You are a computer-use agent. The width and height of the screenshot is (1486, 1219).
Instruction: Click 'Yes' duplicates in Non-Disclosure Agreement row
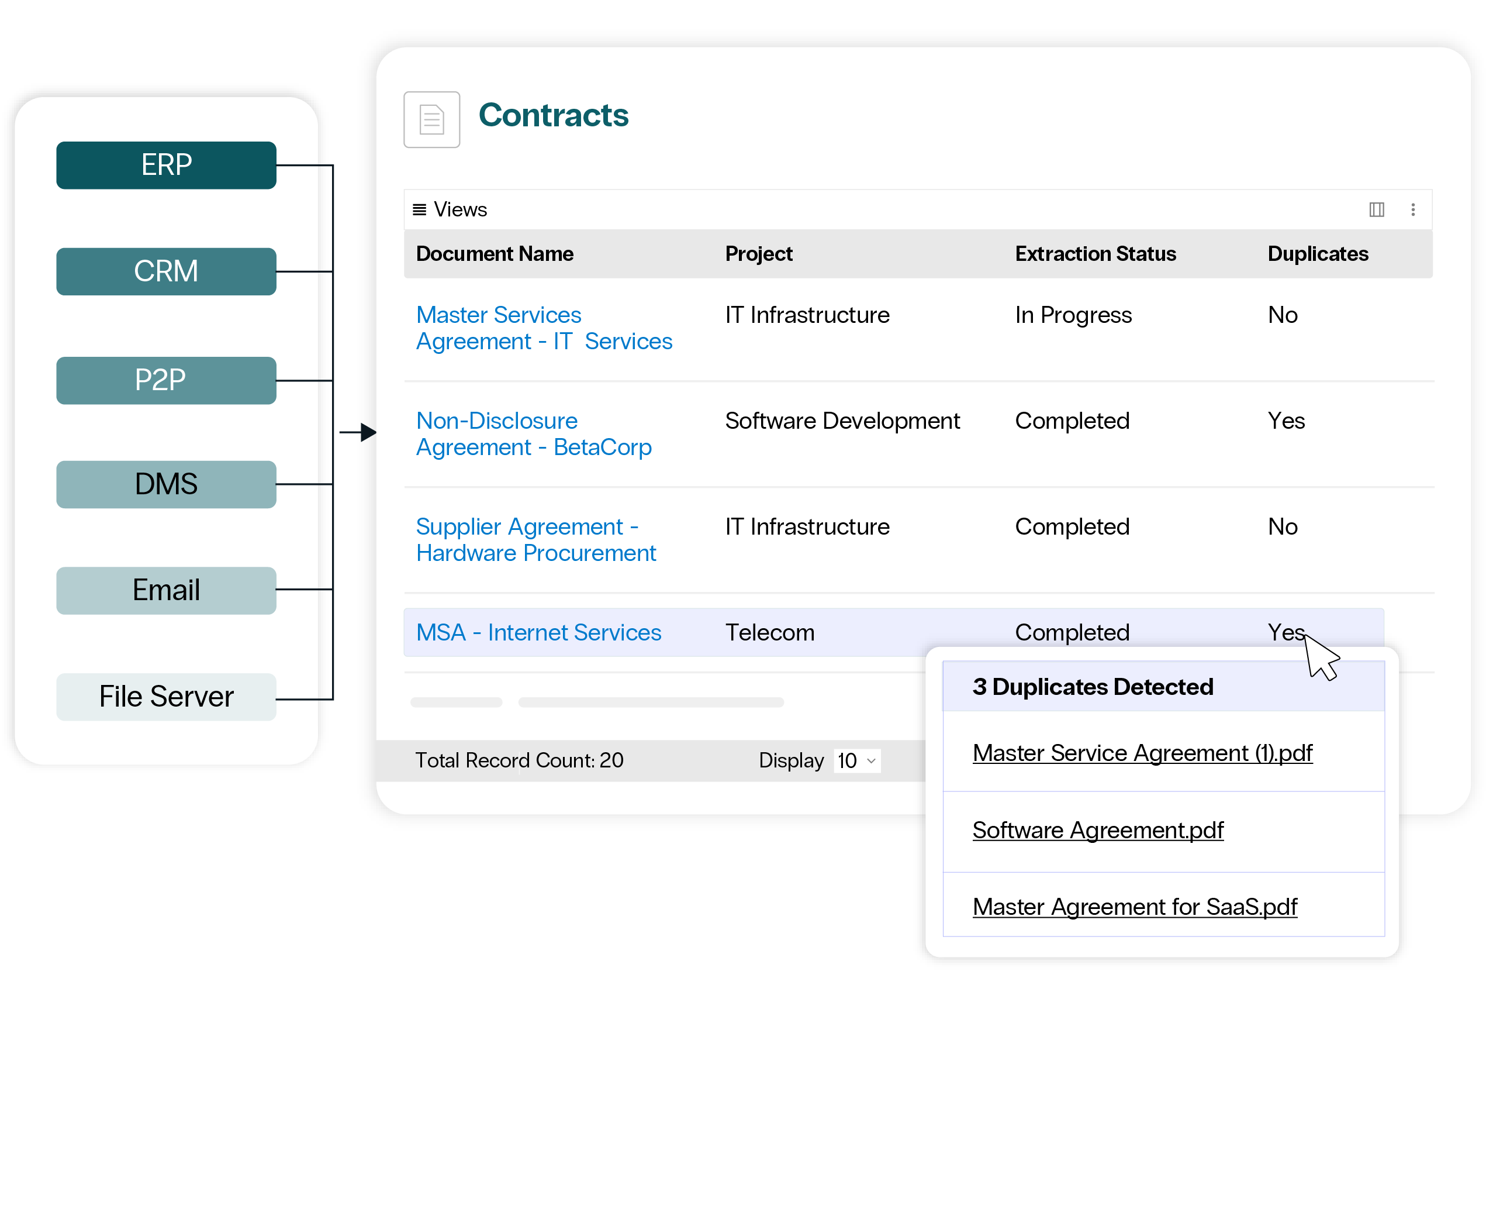[1285, 421]
